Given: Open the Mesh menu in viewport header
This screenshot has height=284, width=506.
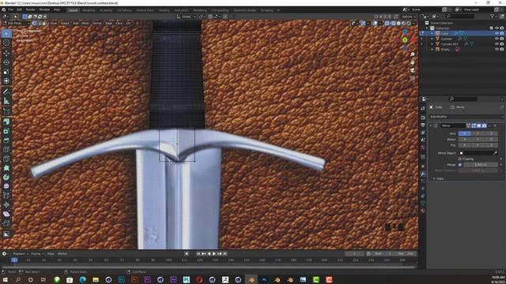Looking at the screenshot, I should (85, 23).
